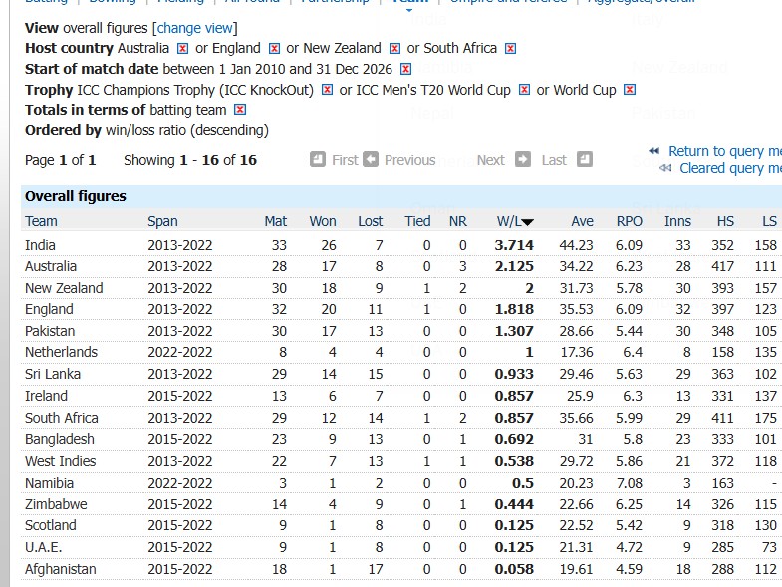Go to the Next page of results
Image resolution: width=782 pixels, height=587 pixels.
[x=490, y=159]
